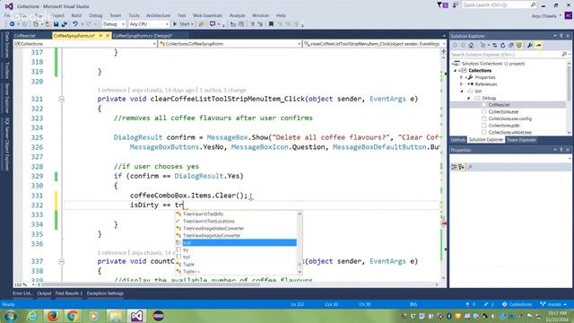Click the Start debugging play button
574x323 pixels.
(175, 24)
